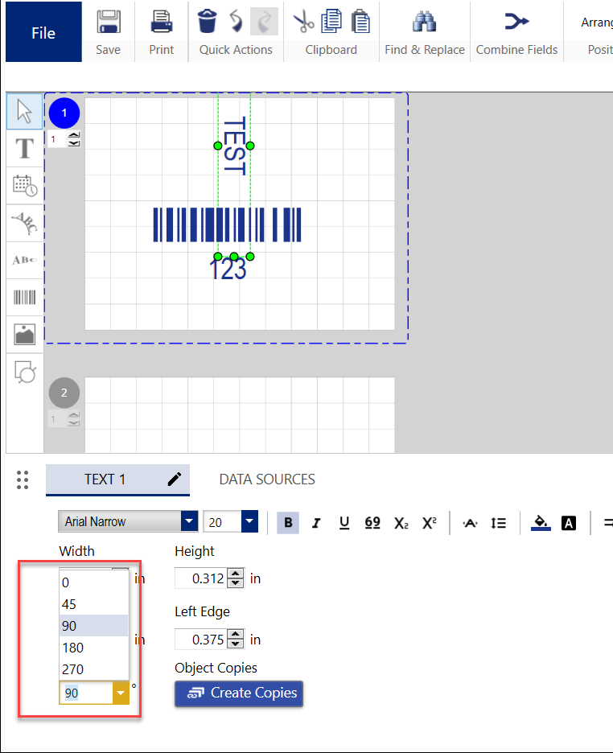Select the barcode tool in left toolbar
This screenshot has width=613, height=753.
[x=25, y=298]
